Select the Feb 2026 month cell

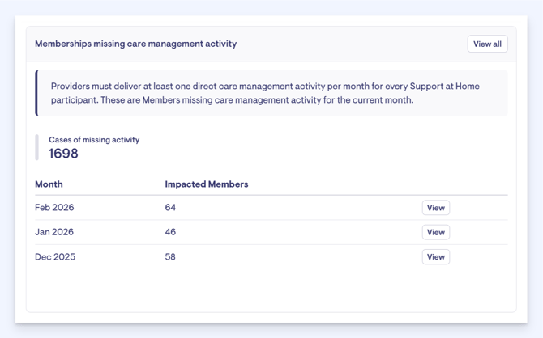[x=54, y=208]
